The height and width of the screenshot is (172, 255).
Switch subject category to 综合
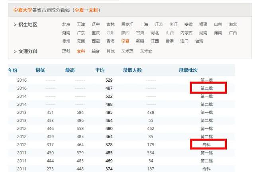tap(96, 51)
